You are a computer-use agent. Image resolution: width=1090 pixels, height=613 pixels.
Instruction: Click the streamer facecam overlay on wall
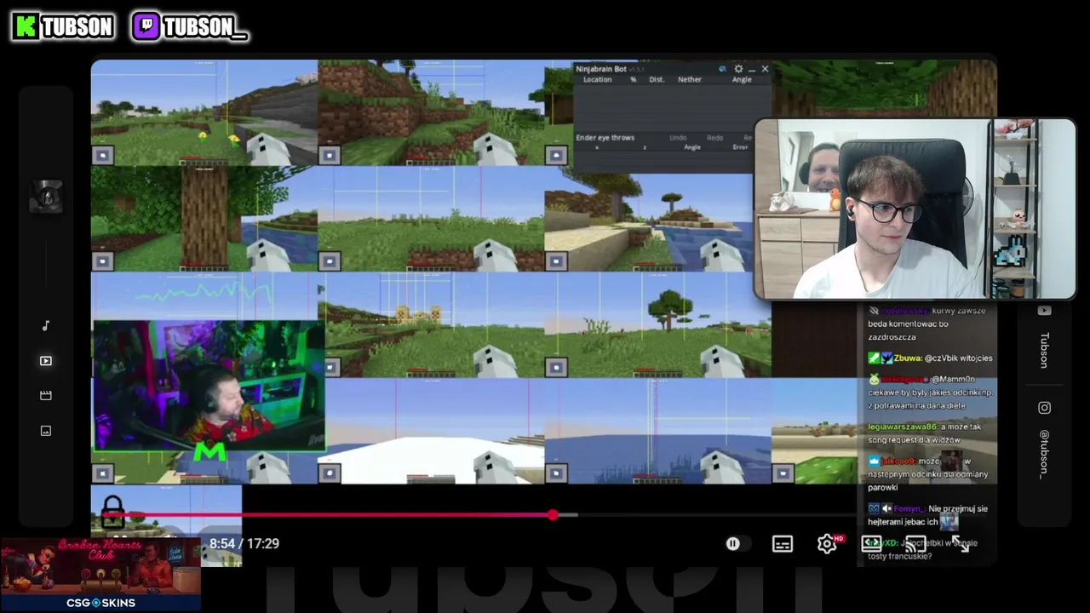[x=208, y=385]
